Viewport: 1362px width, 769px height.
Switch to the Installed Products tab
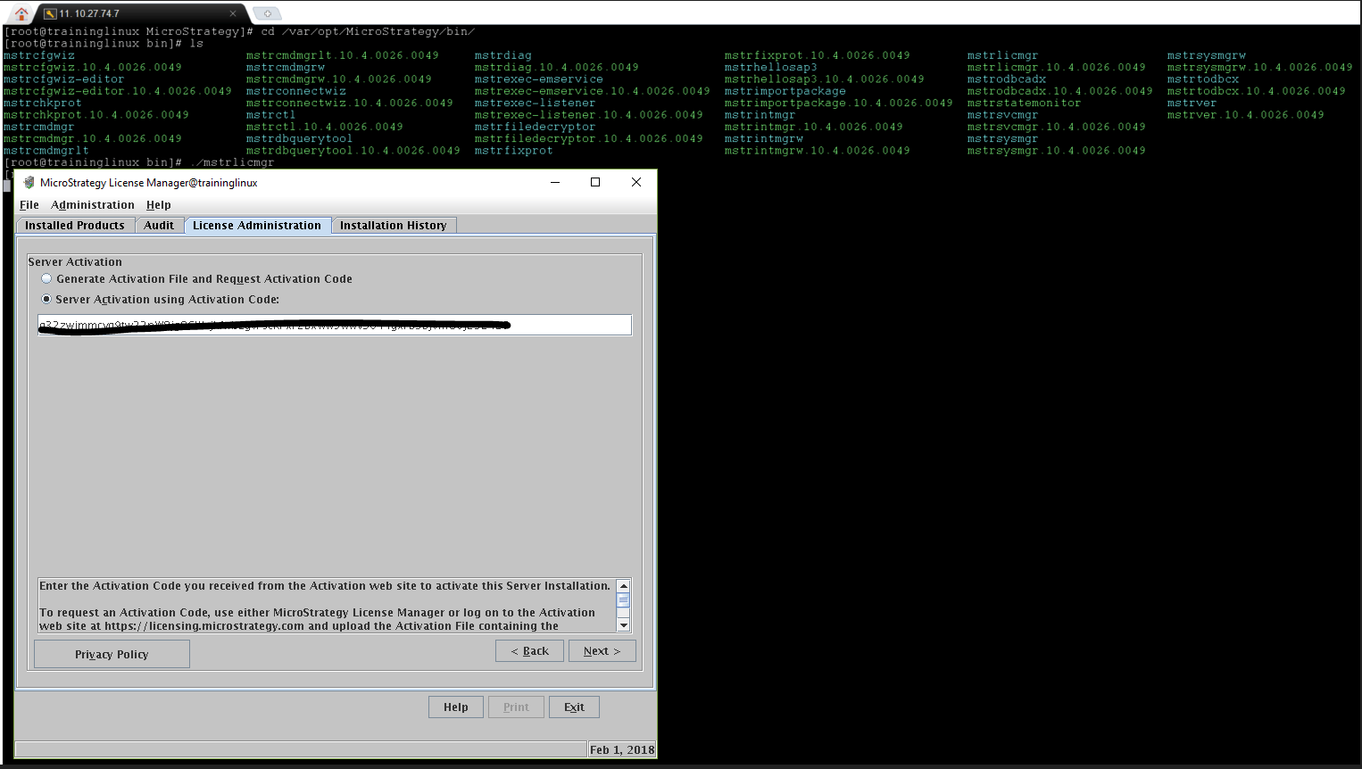point(75,226)
